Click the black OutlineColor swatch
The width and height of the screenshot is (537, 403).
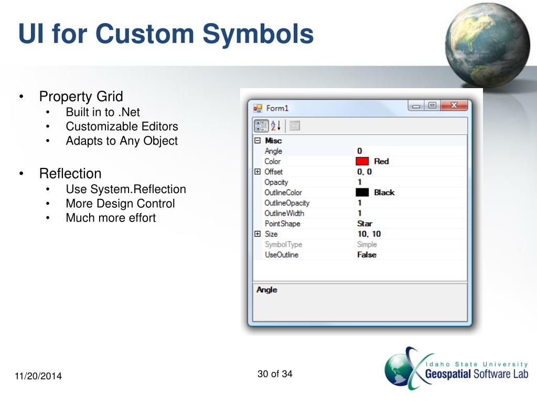tap(362, 193)
